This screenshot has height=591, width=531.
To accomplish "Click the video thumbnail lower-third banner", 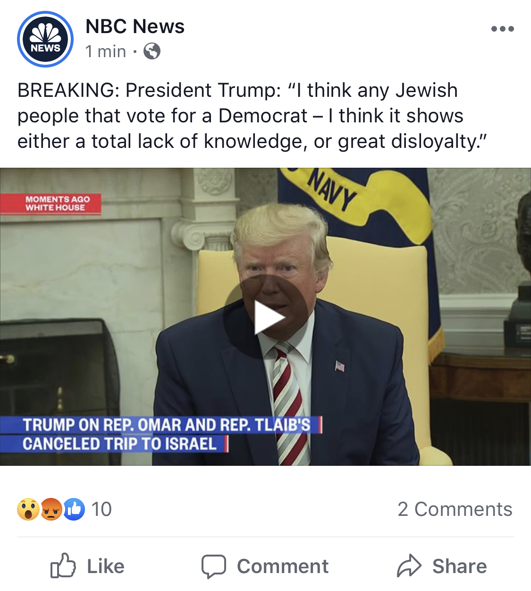I will pos(161,435).
